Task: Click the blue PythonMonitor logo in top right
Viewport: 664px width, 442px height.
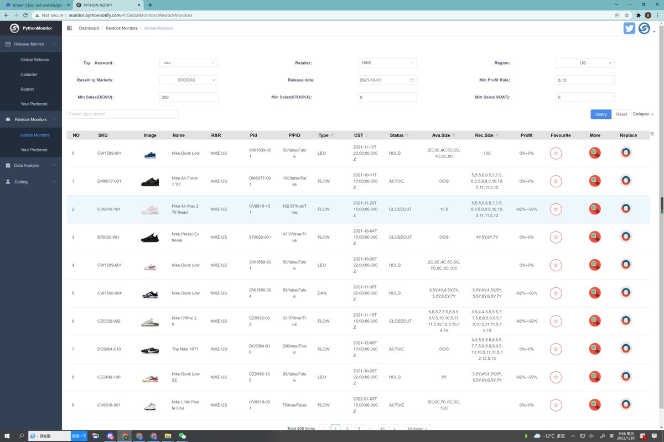Action: pos(644,28)
